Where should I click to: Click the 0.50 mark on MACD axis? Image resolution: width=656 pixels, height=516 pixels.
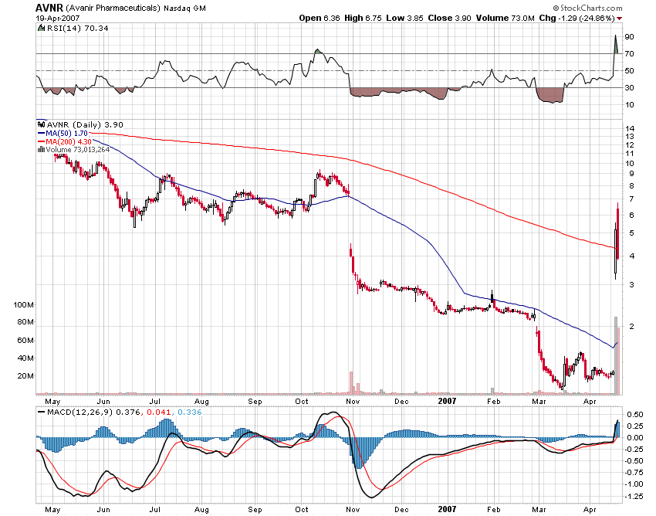[x=635, y=415]
